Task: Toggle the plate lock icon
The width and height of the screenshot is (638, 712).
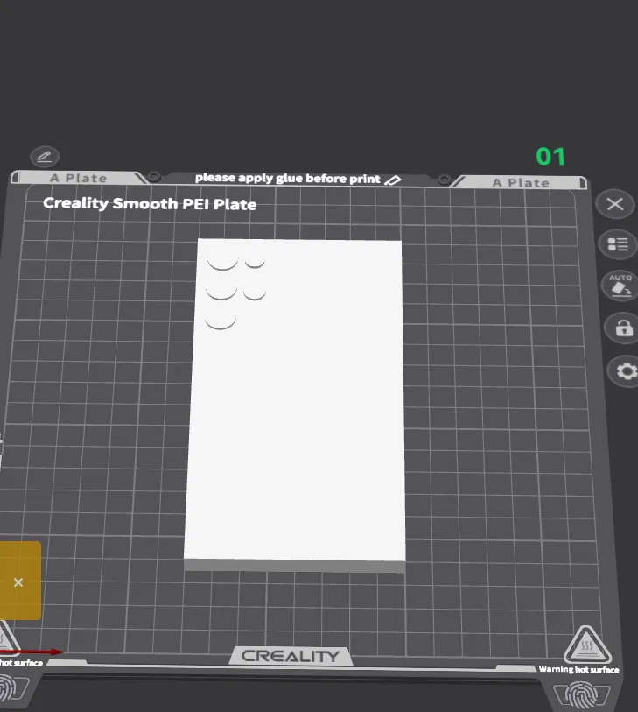Action: pos(623,328)
